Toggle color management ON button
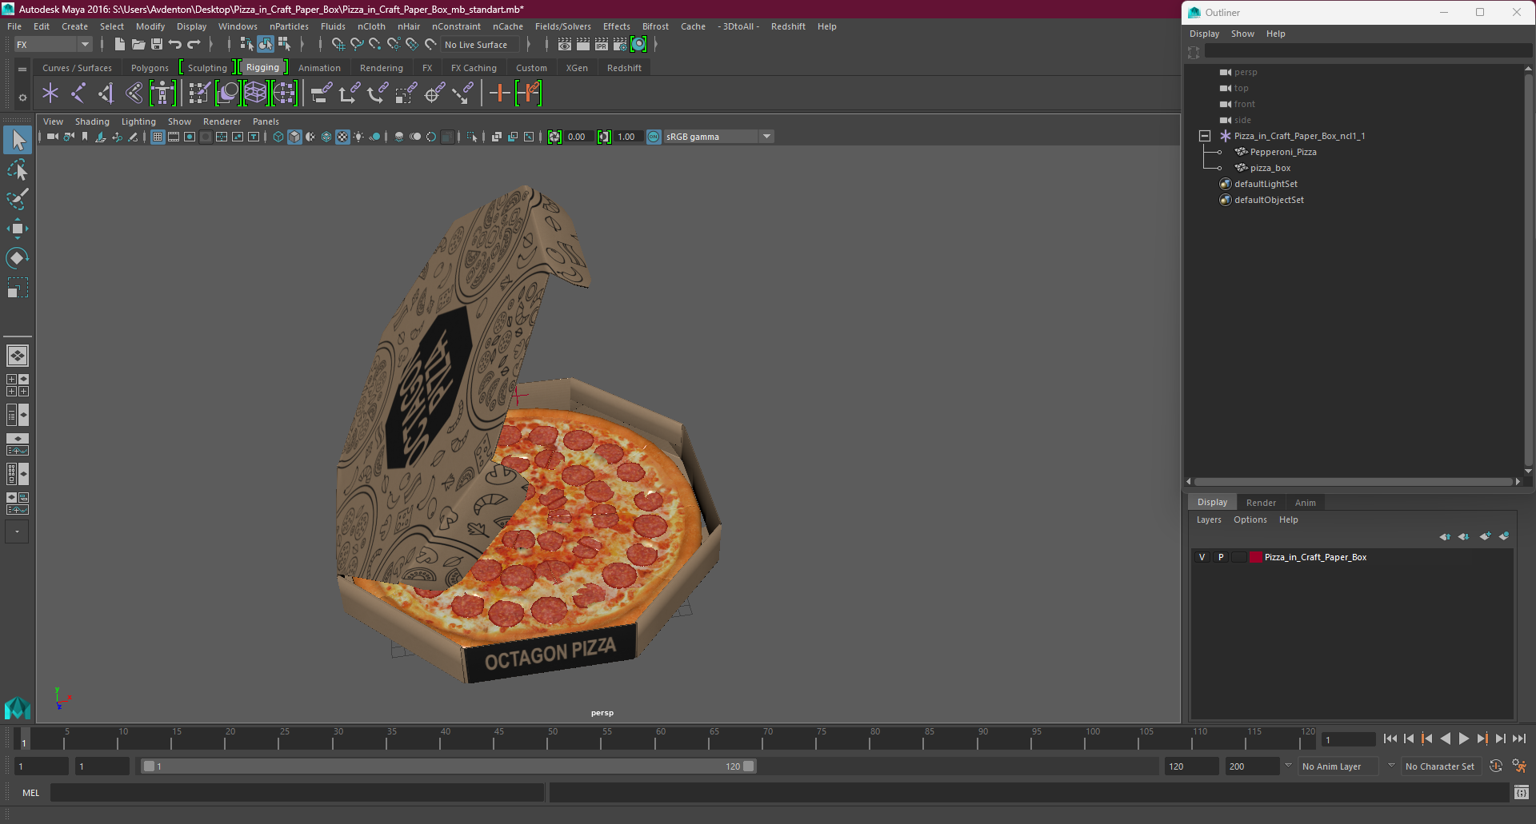 tap(654, 137)
